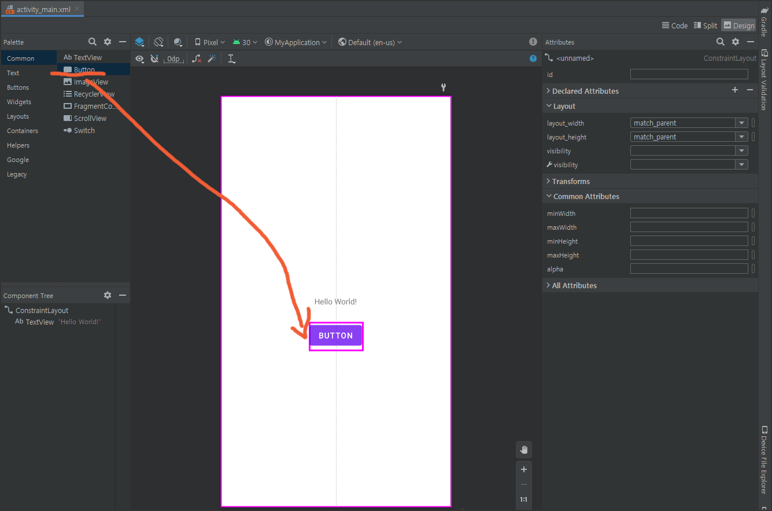This screenshot has height=511, width=772.
Task: Select Switch in the palette list
Action: click(94, 130)
